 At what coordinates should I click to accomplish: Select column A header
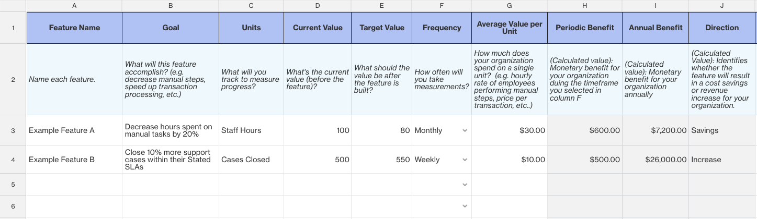(74, 6)
